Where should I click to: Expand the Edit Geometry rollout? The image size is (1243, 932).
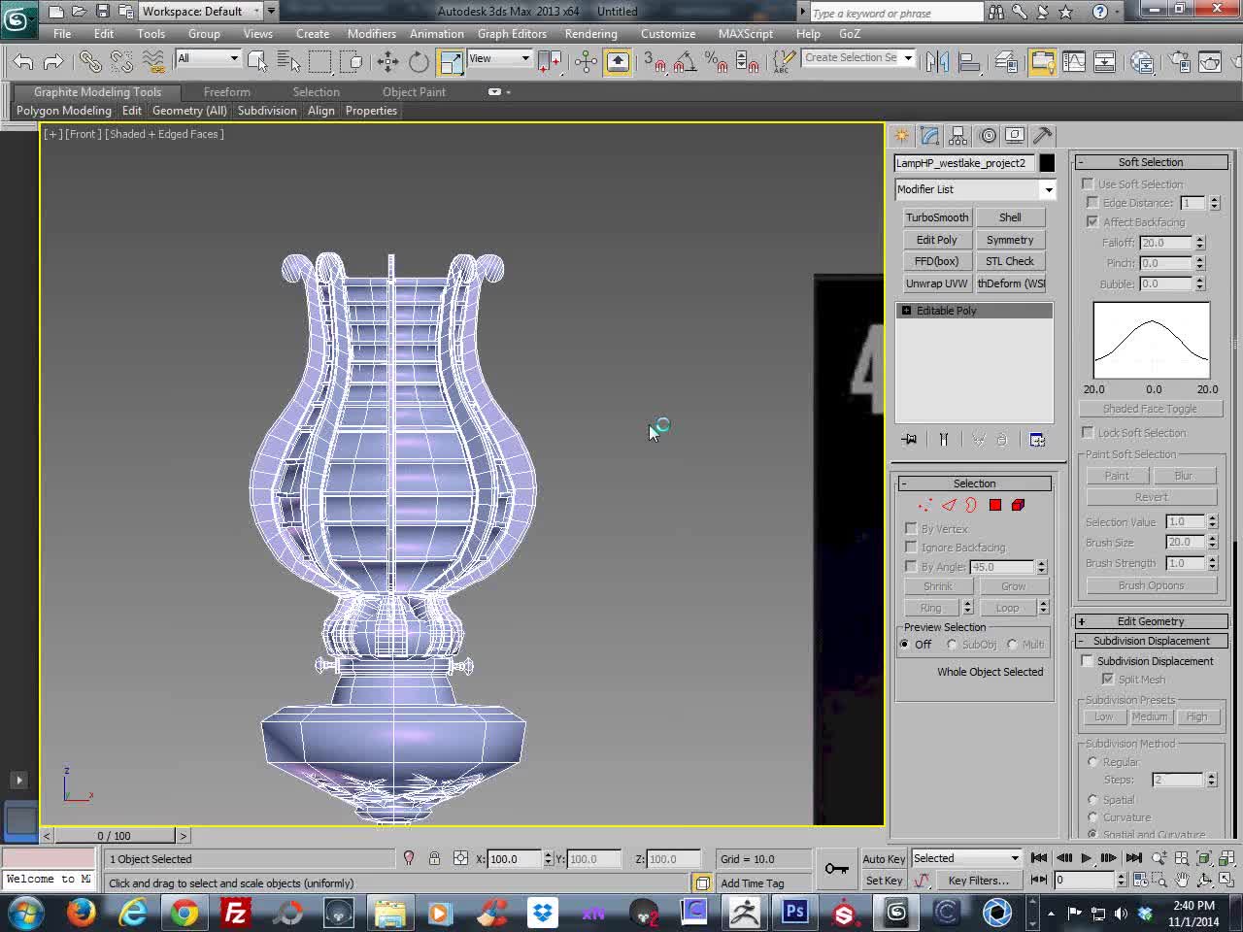pos(1151,621)
